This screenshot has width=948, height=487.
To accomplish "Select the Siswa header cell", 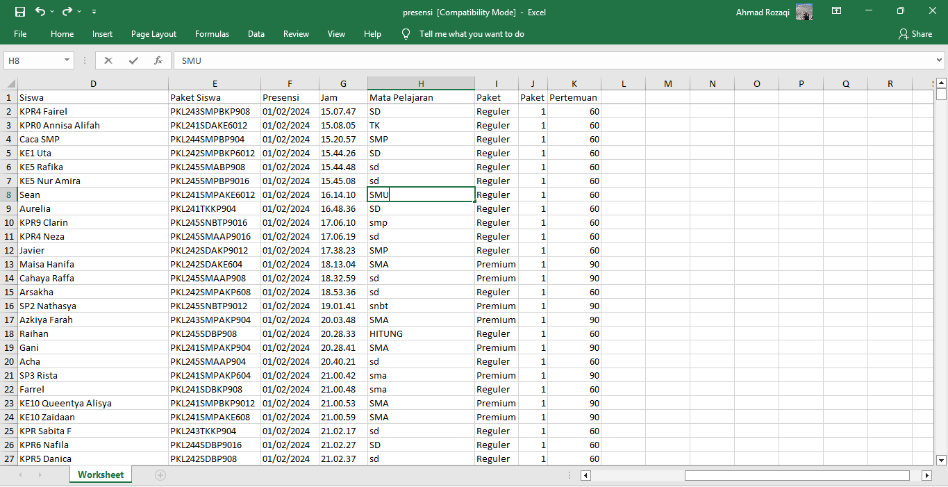I will [93, 97].
